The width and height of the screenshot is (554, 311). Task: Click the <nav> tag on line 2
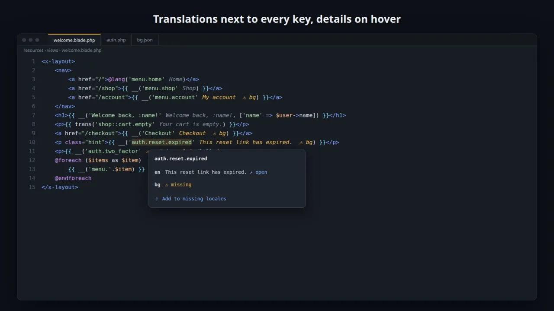[x=63, y=70]
